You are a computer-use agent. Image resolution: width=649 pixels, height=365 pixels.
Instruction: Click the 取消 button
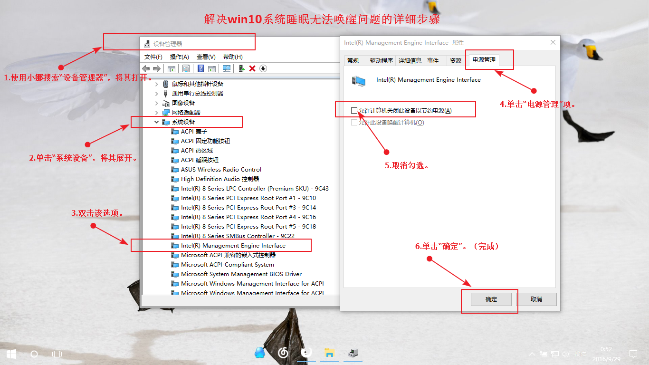[x=536, y=299]
